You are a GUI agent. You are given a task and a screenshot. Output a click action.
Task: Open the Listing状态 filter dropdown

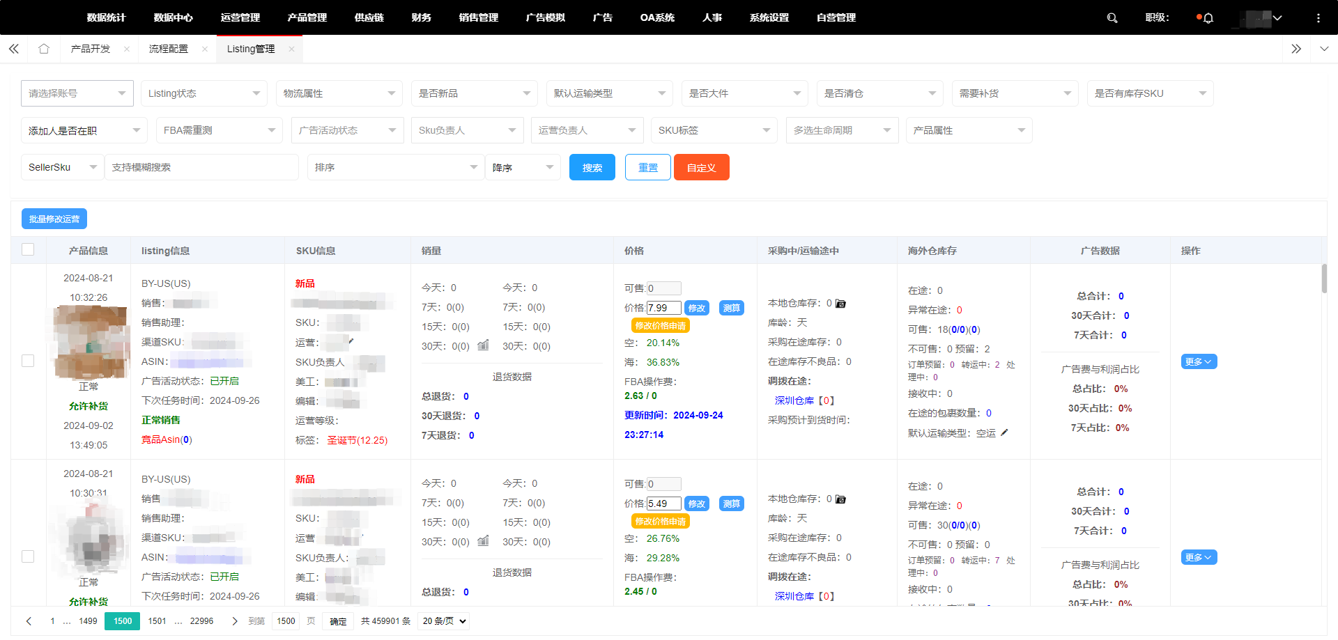(x=203, y=93)
